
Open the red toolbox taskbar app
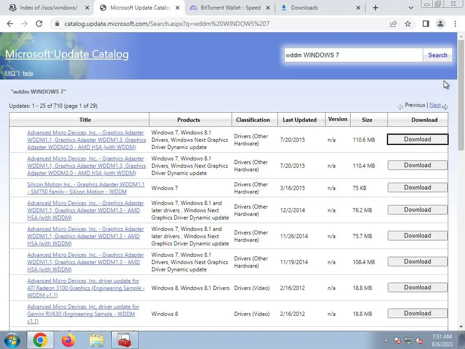(125, 340)
